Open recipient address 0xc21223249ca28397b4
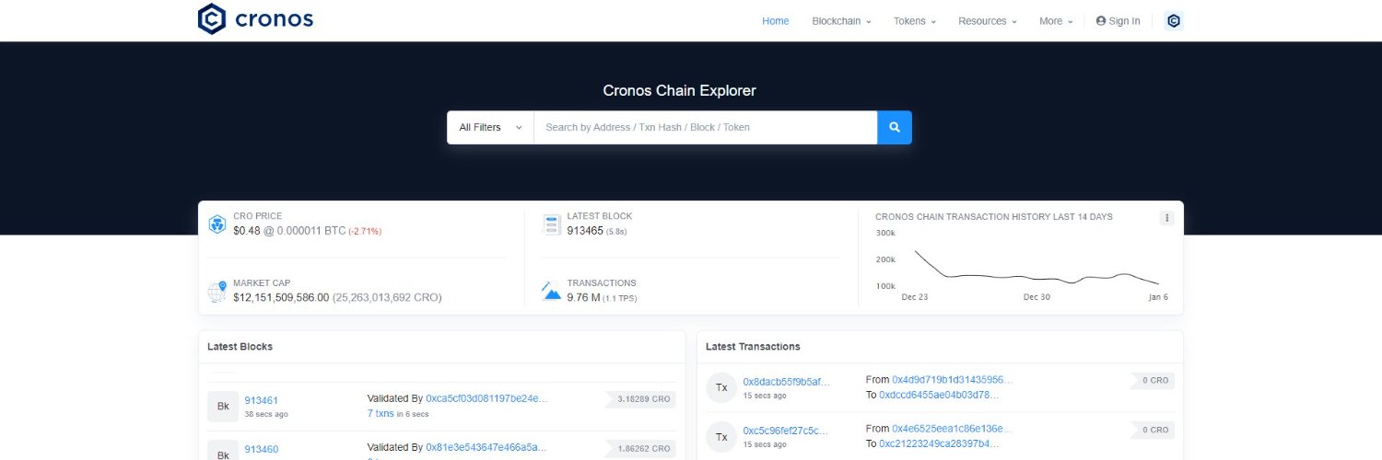This screenshot has width=1382, height=460. (939, 443)
